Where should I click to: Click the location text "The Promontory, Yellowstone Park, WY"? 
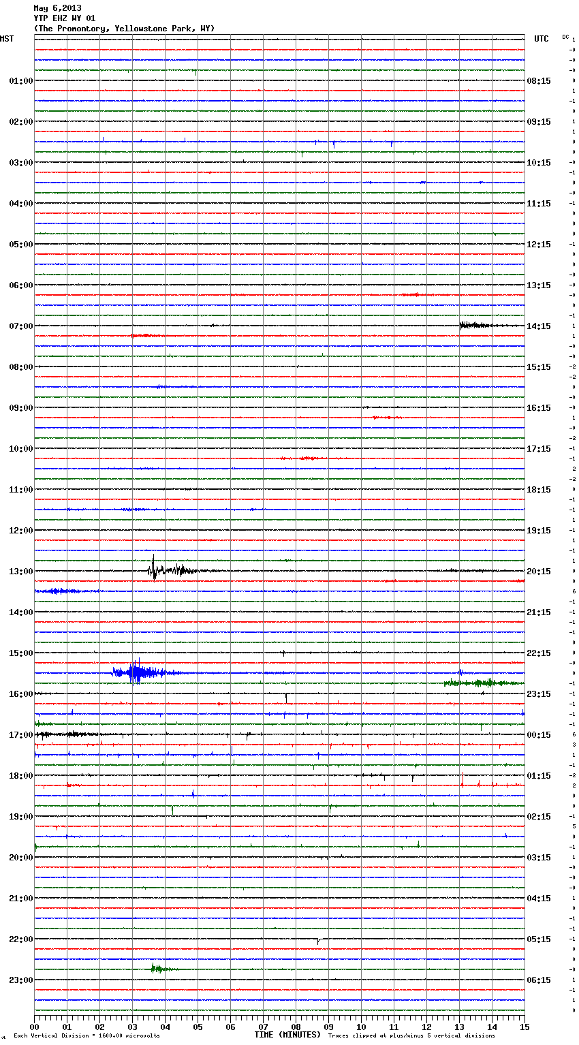[x=124, y=29]
